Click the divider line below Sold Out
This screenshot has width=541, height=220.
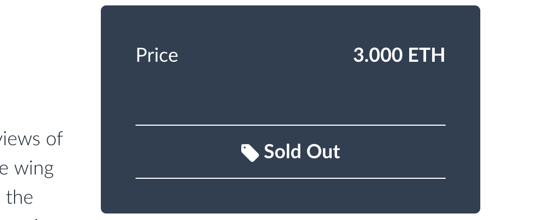(x=291, y=178)
